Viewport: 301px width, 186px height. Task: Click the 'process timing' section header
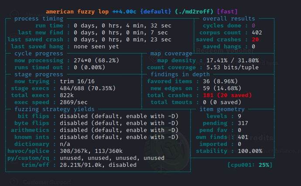[39, 19]
